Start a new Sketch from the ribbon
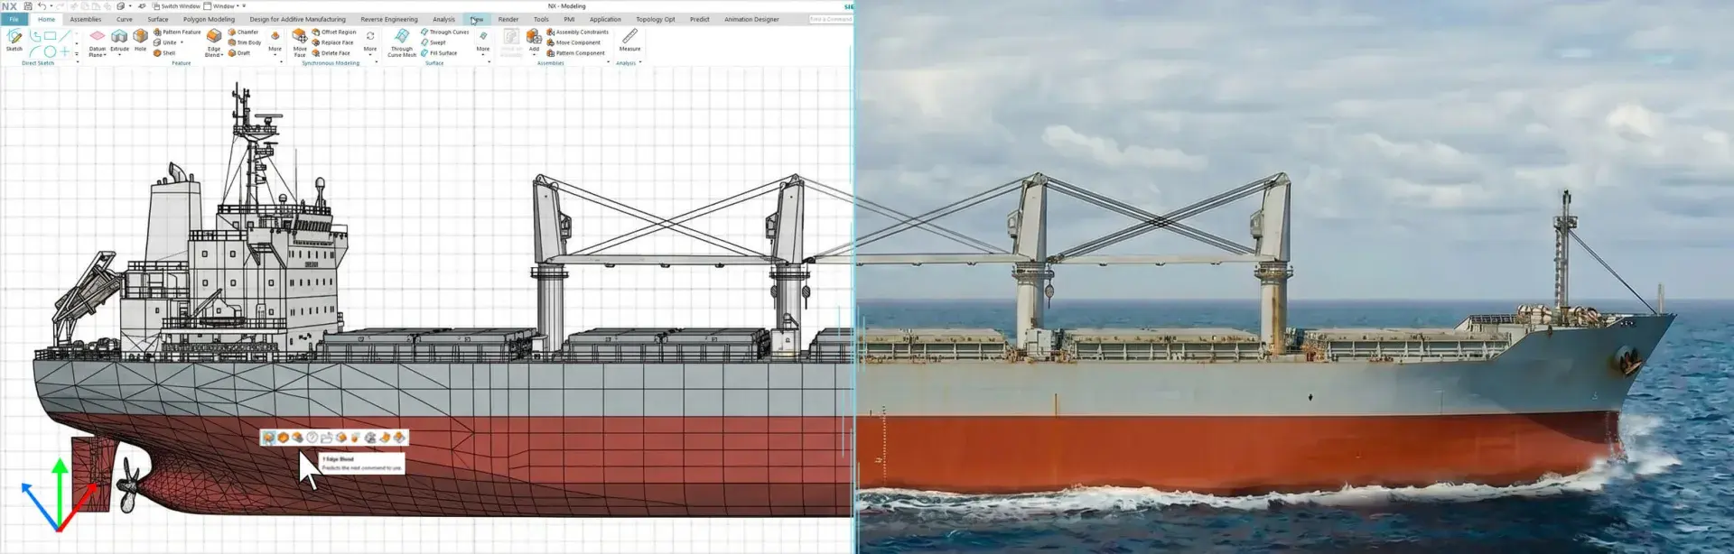 (14, 41)
